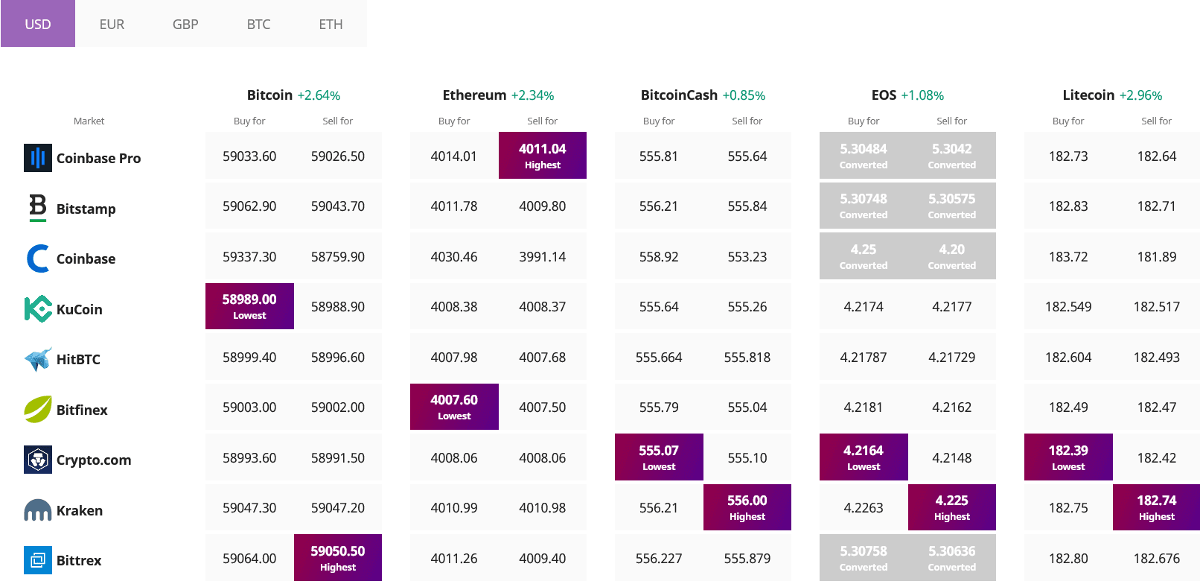The image size is (1200, 584).
Task: Click the Litecoin column heading
Action: tap(1088, 95)
